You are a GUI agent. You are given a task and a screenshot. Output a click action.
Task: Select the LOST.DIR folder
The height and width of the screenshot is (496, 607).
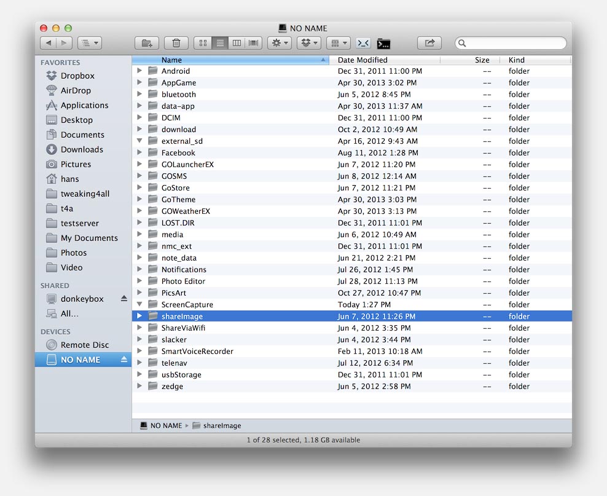coord(352,223)
